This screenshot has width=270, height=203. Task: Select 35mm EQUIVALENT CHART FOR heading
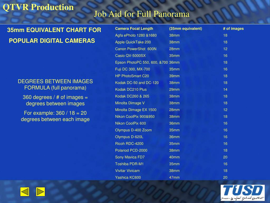(x=54, y=30)
